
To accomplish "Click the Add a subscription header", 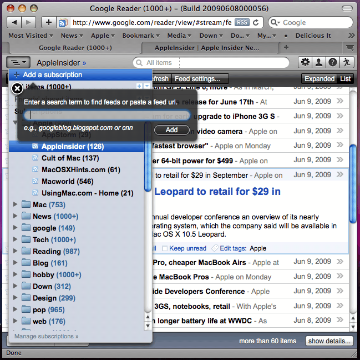I will (x=80, y=74).
